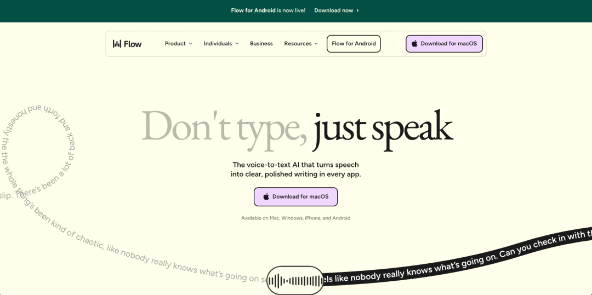The image size is (592, 295).
Task: Click the arrow next to Download now
Action: click(357, 10)
